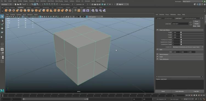Open the sRGB gamma view transform dropdown
206x101 pixels.
95,17
